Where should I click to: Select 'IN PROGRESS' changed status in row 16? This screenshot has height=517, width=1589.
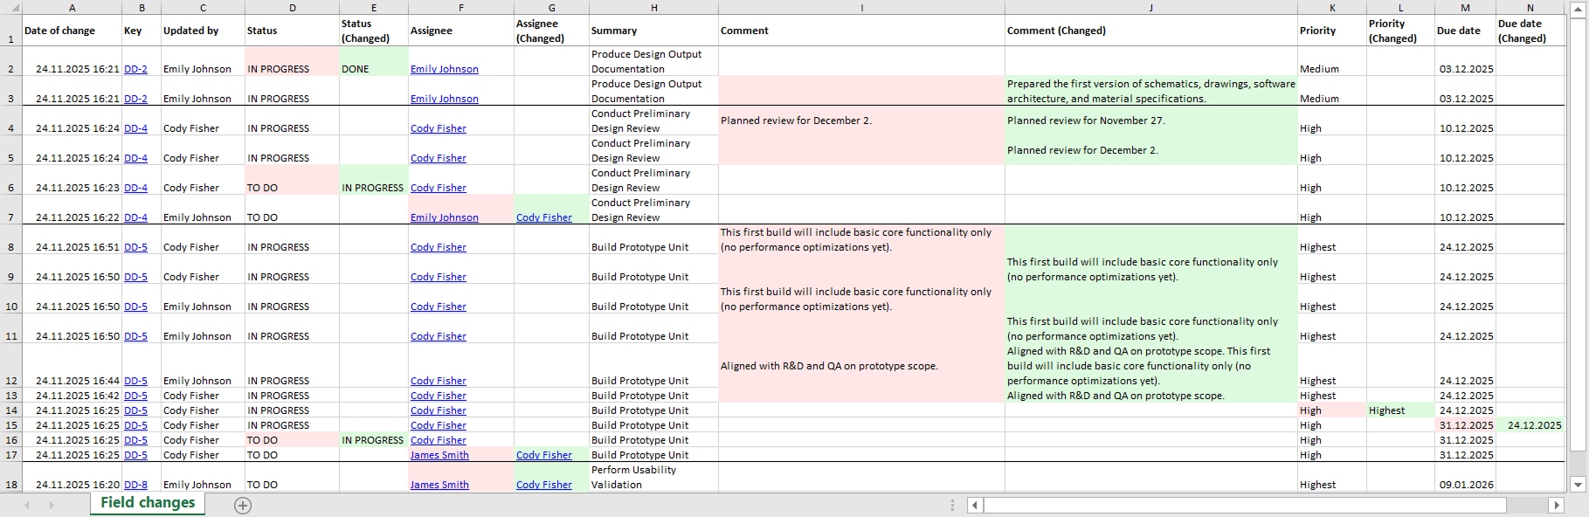(373, 440)
